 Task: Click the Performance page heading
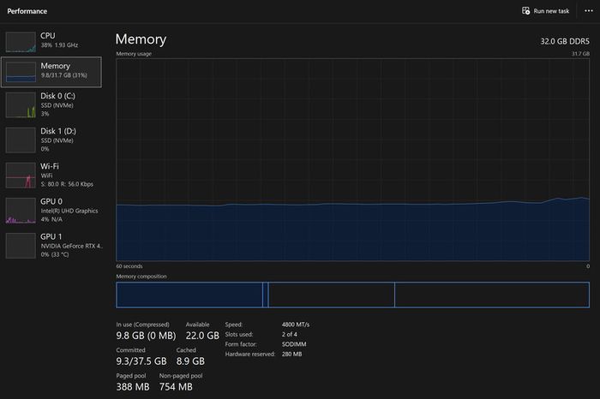point(27,11)
